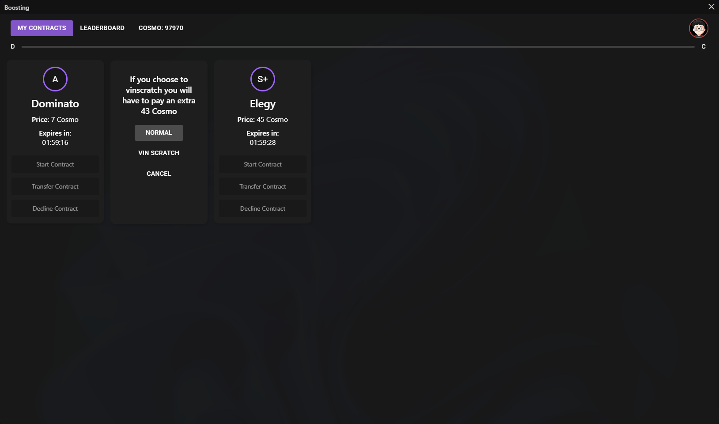Decline the Elegy contract
719x424 pixels.
click(x=263, y=208)
